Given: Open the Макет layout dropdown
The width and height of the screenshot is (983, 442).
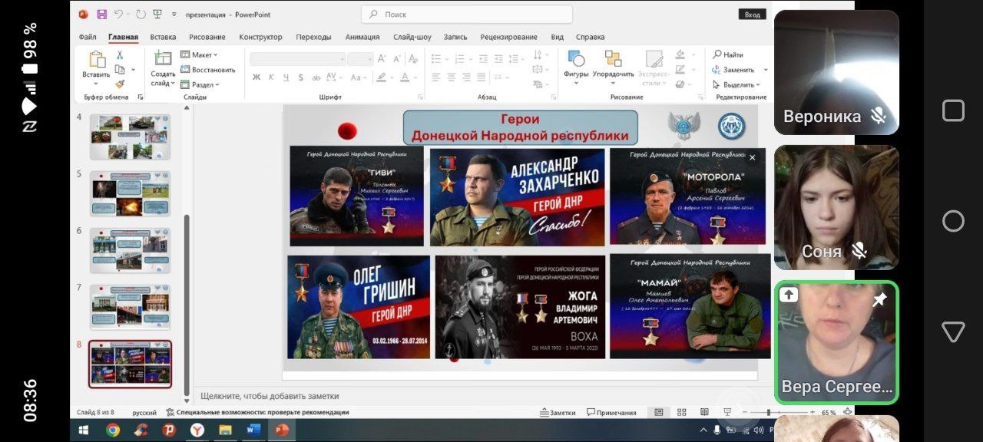Looking at the screenshot, I should (200, 54).
